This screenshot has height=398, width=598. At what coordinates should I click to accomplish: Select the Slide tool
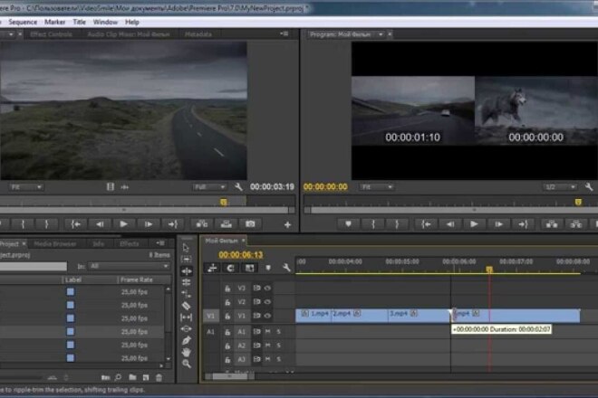pyautogui.click(x=186, y=328)
